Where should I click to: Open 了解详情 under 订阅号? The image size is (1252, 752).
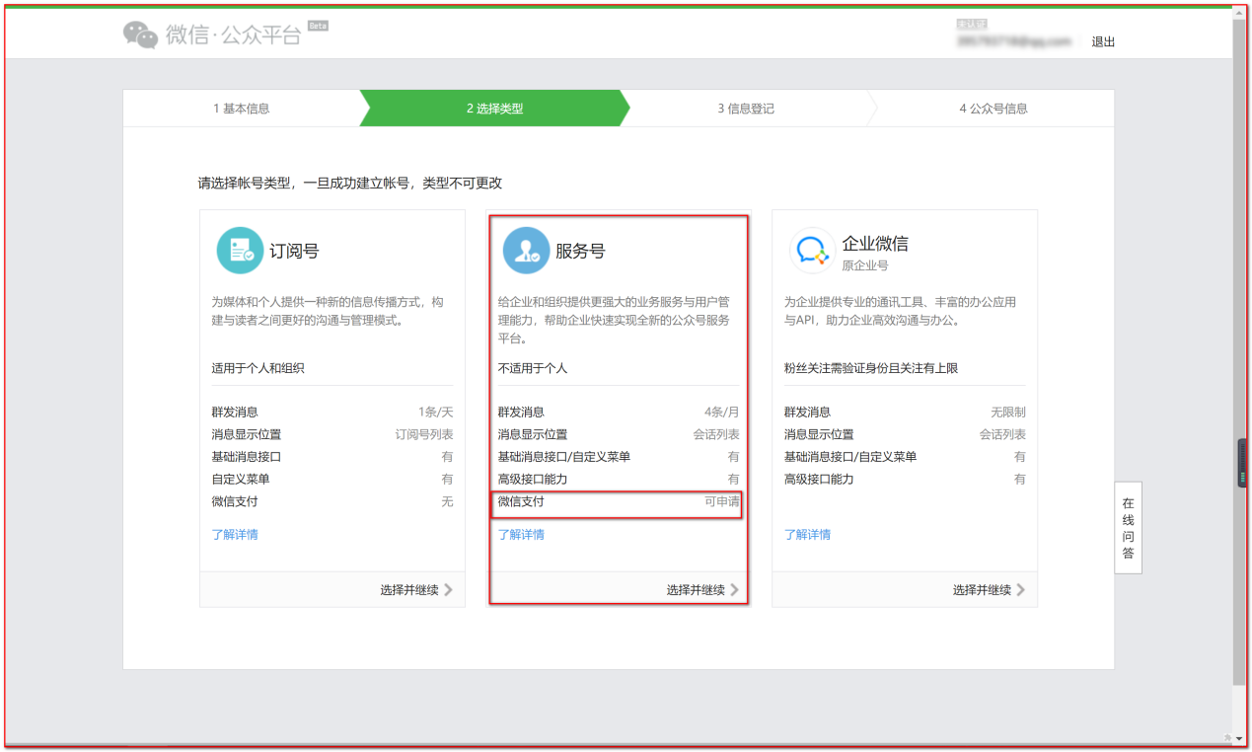point(235,535)
